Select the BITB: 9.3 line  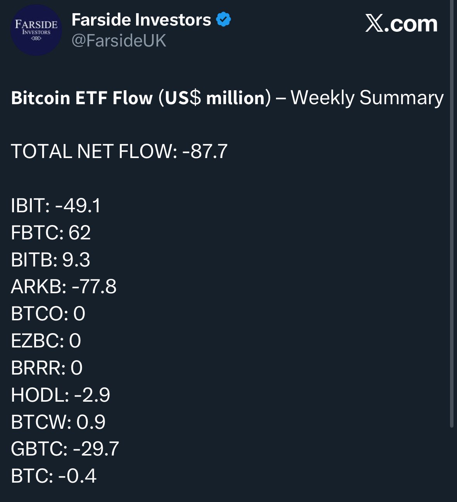(50, 260)
